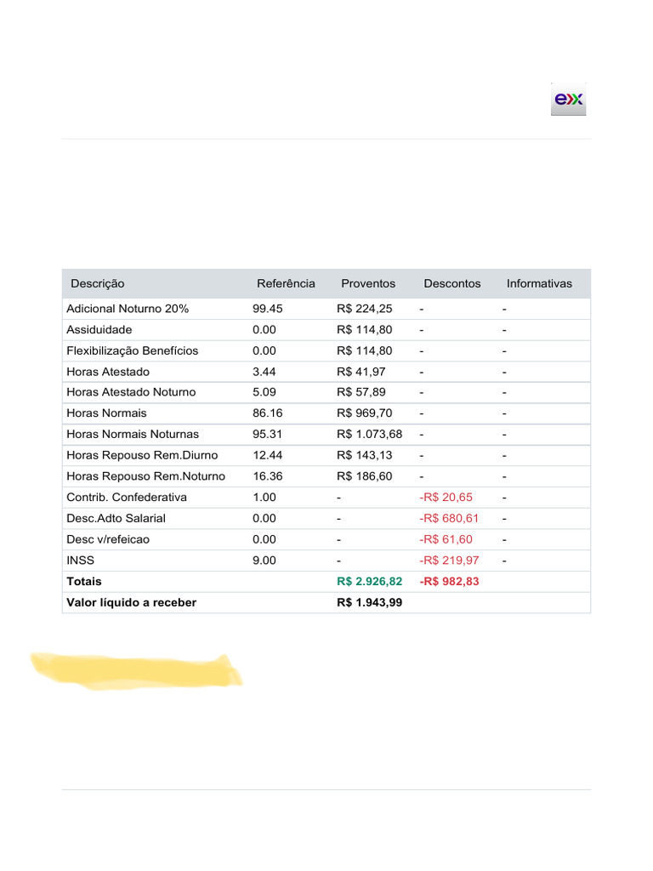
Task: Select the Desc.Adto Salarial row label
Action: pos(116,518)
